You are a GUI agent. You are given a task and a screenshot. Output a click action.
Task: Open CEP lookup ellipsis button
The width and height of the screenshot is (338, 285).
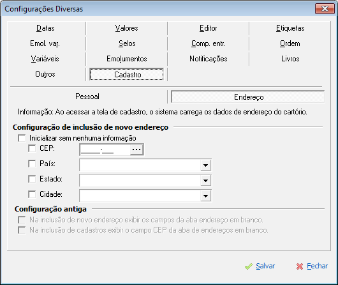(136, 150)
